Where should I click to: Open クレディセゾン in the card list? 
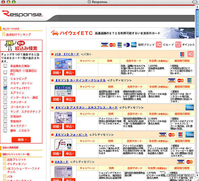tap(16, 164)
